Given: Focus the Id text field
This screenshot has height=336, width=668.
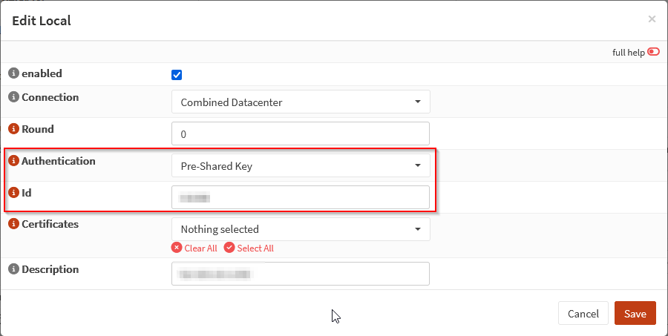Looking at the screenshot, I should (301, 197).
